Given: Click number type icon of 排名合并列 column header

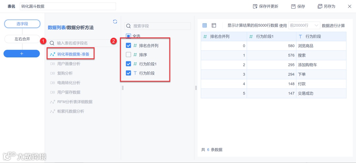Looking at the screenshot, I should click(x=205, y=37).
